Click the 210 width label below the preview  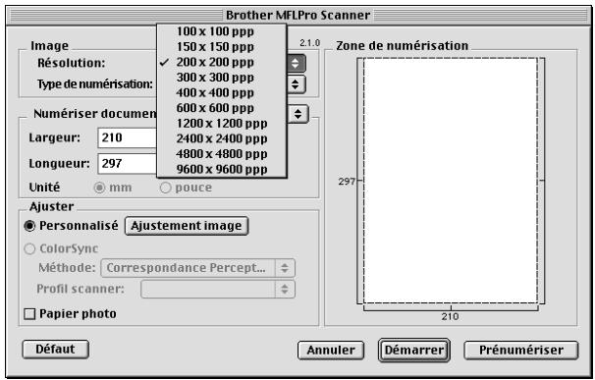[x=450, y=316]
